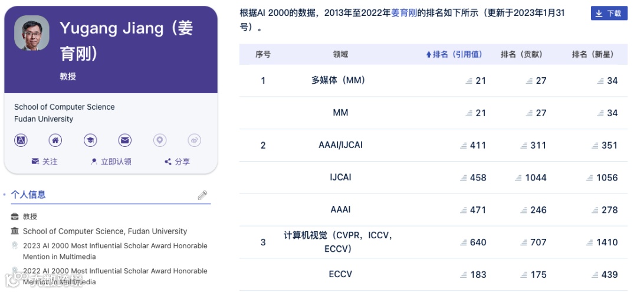637x292 pixels.
Task: Click the 领域 column header
Action: [340, 54]
